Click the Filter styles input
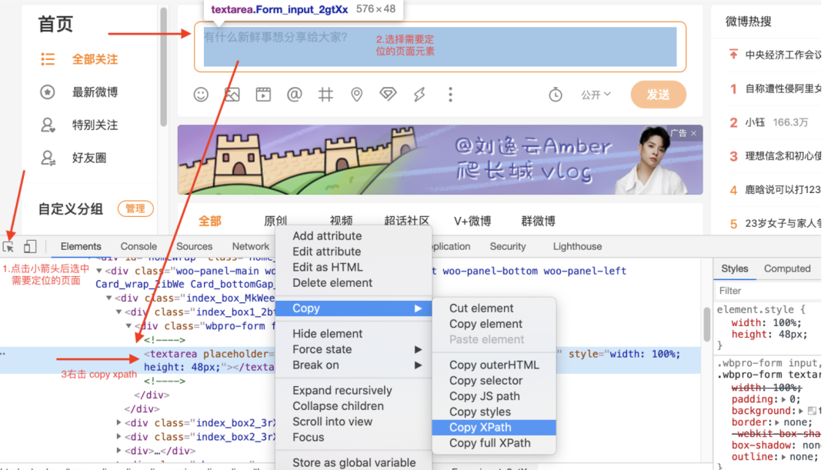831x470 pixels. click(769, 291)
